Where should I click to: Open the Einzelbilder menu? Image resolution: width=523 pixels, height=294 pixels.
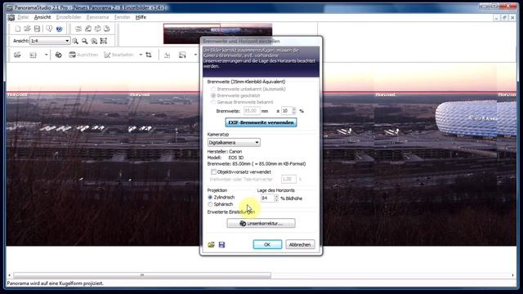[69, 17]
